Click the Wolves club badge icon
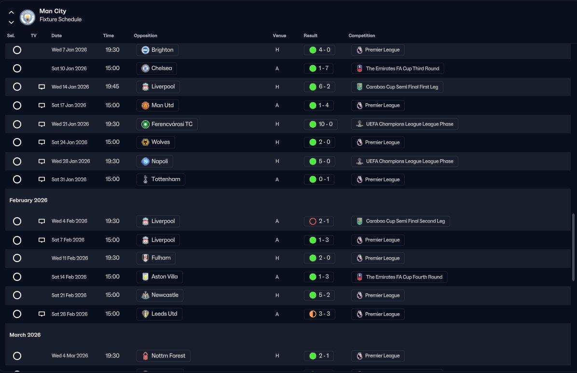Screen dimensions: 577x373 point(145,142)
